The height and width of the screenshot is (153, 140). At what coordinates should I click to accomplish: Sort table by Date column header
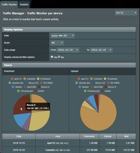19,137
